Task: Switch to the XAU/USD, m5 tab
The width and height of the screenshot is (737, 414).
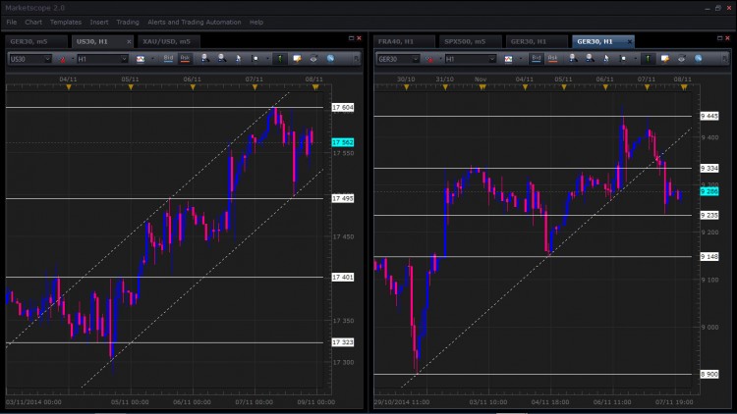Action: pos(166,42)
